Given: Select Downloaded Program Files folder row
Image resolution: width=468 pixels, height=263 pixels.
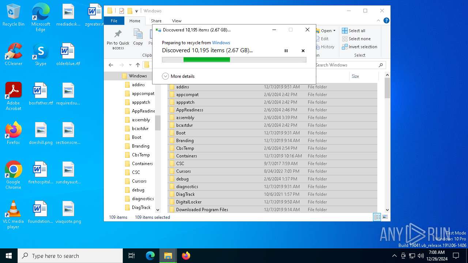Looking at the screenshot, I should (x=272, y=210).
